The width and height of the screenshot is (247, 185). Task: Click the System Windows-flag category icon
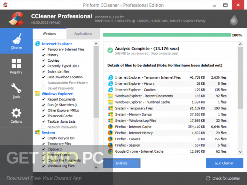point(37,133)
